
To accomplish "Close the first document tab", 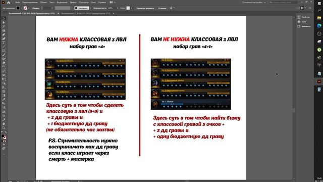I will (58, 14).
